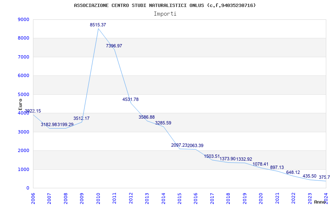
Task: Click the 4531.78 data label
Action: pos(130,99)
